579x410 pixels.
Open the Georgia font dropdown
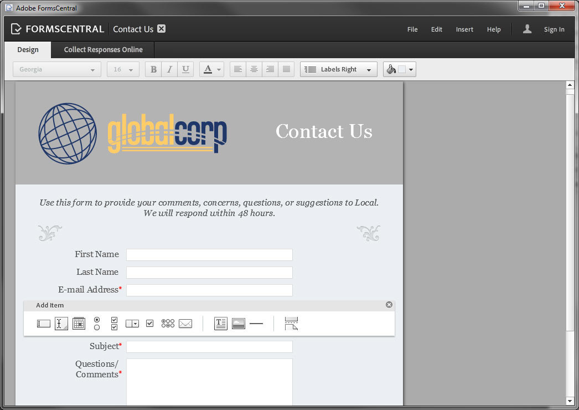[x=57, y=69]
